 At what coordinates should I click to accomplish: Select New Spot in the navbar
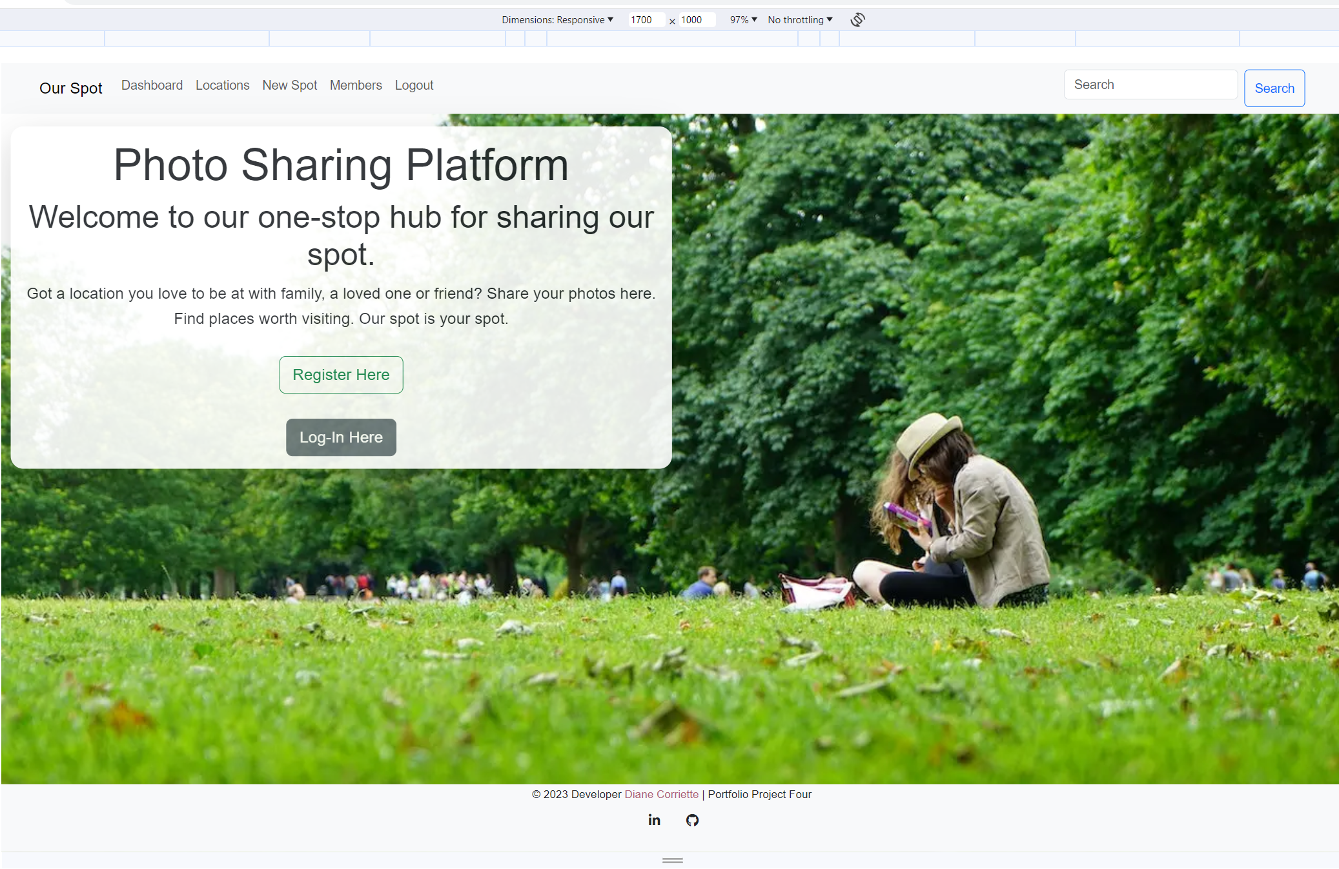289,85
